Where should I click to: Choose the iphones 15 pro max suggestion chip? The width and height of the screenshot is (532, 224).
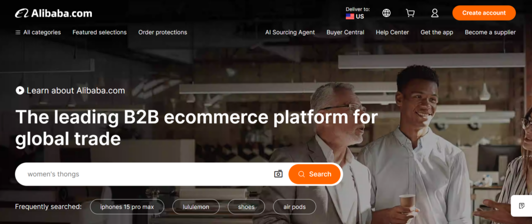tap(127, 207)
